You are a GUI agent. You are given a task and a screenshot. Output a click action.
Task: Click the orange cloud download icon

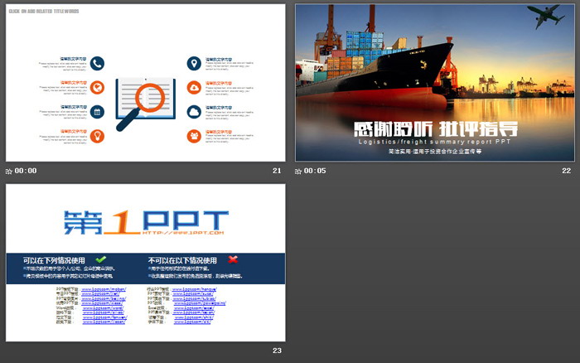[193, 87]
